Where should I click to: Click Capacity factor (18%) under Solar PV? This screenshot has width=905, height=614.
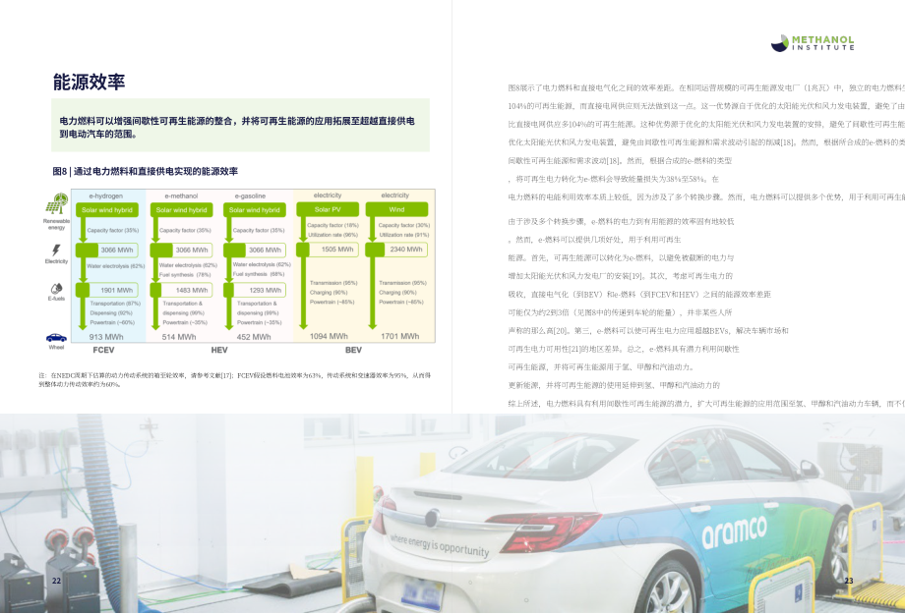(x=333, y=225)
